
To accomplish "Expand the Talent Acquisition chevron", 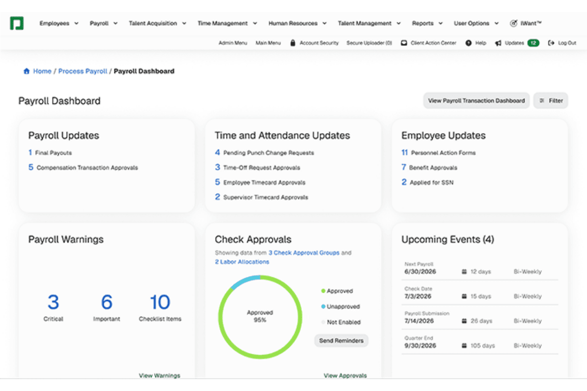I will click(x=184, y=23).
